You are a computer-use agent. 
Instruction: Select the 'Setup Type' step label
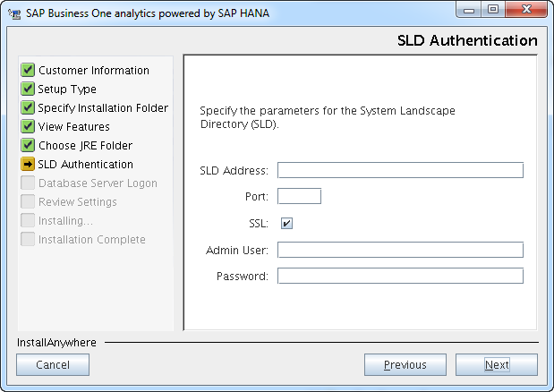pyautogui.click(x=67, y=89)
